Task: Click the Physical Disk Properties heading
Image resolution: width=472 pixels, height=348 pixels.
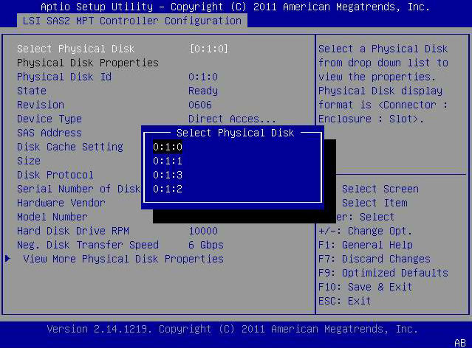Action: coord(88,63)
